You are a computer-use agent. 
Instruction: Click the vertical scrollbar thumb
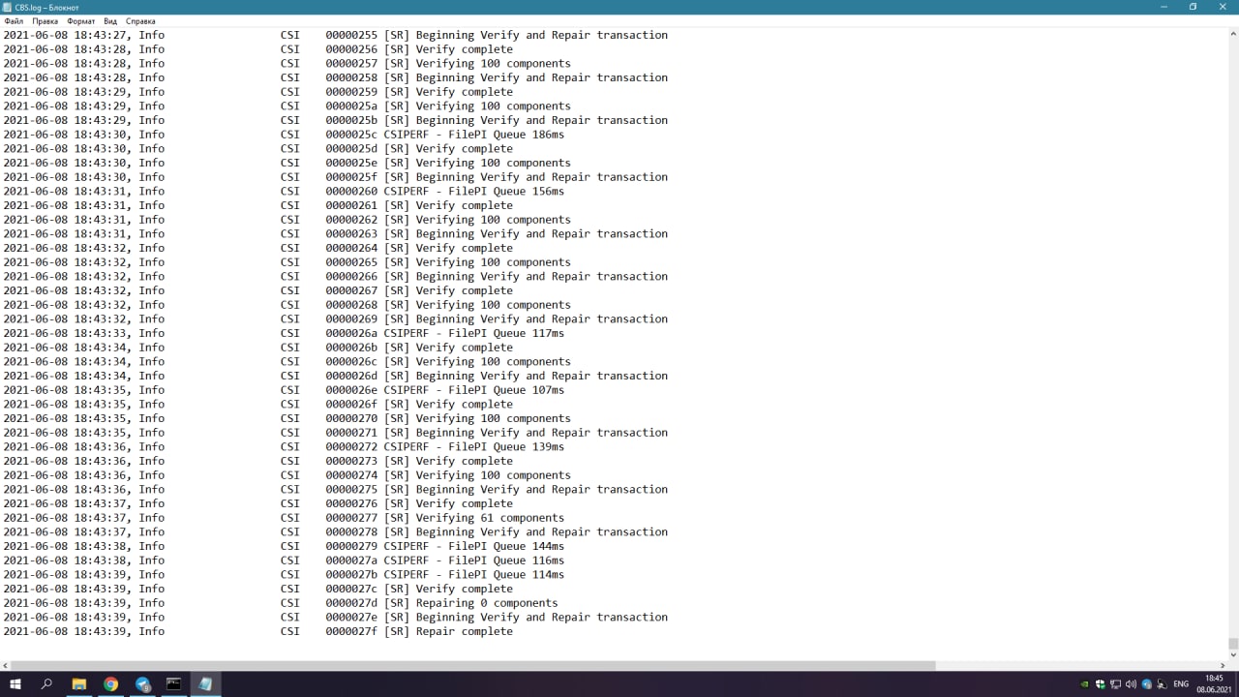(x=1233, y=643)
